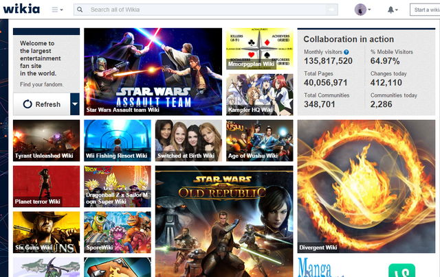This screenshot has width=440, height=277.
Task: Open the notifications bell menu
Action: pyautogui.click(x=393, y=10)
